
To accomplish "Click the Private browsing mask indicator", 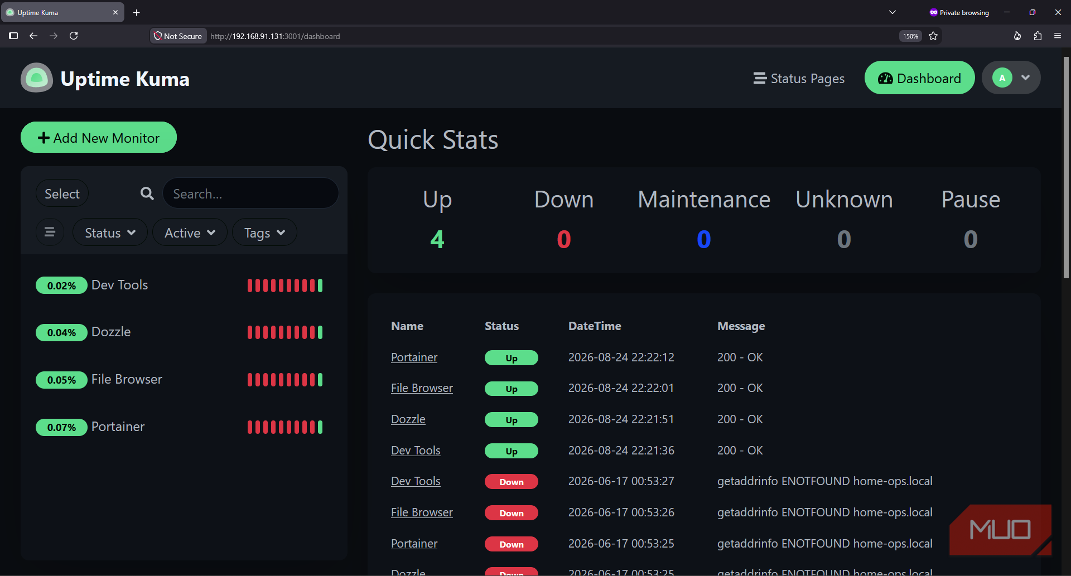I will 959,12.
